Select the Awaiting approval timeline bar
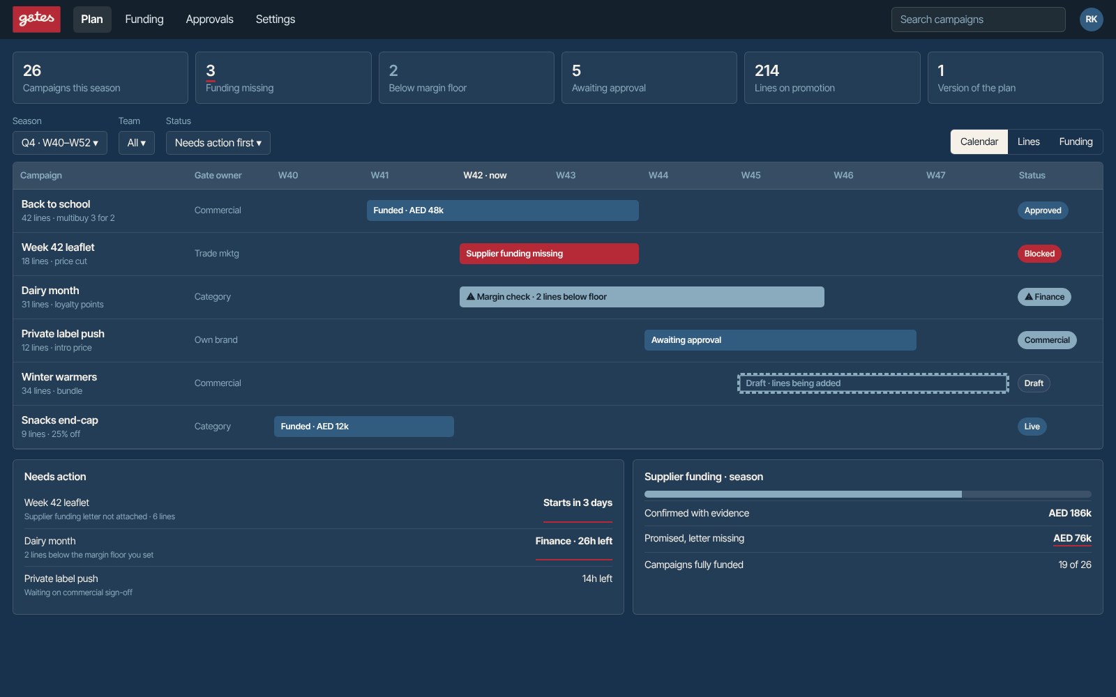 tap(781, 340)
